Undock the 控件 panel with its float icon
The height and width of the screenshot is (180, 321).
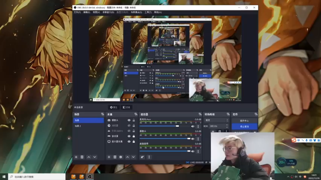(x=256, y=114)
